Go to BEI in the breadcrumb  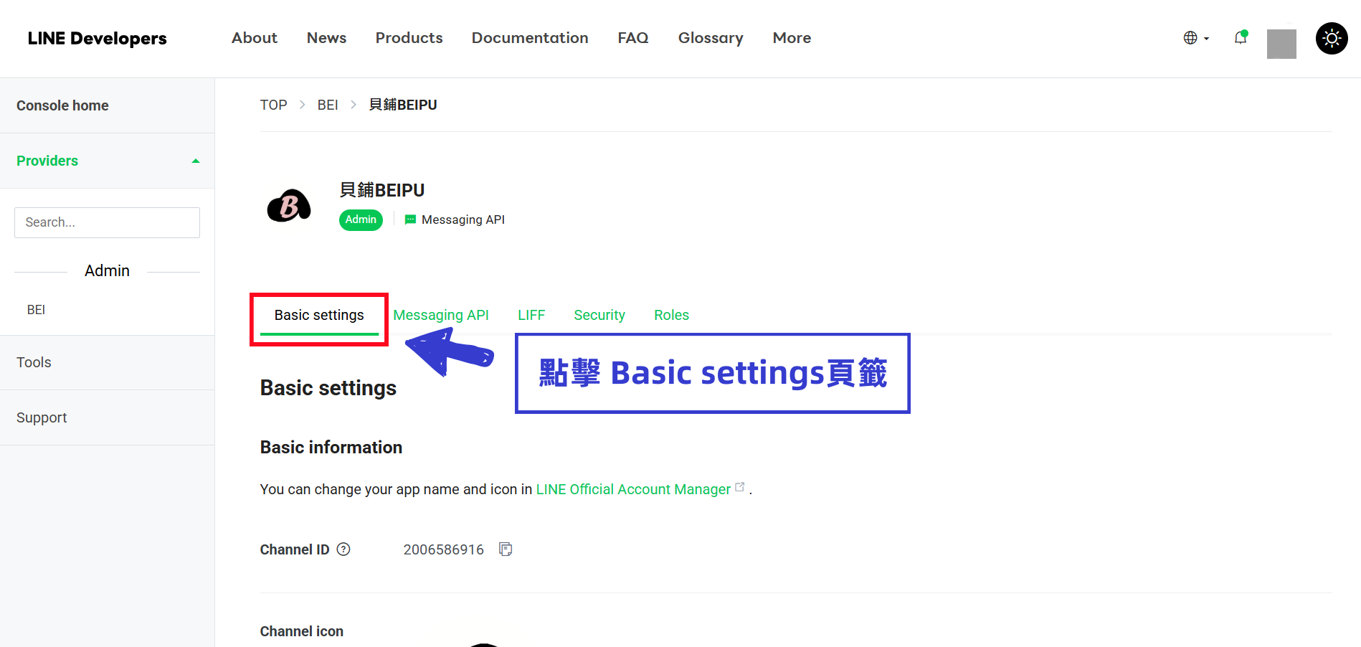(x=328, y=105)
